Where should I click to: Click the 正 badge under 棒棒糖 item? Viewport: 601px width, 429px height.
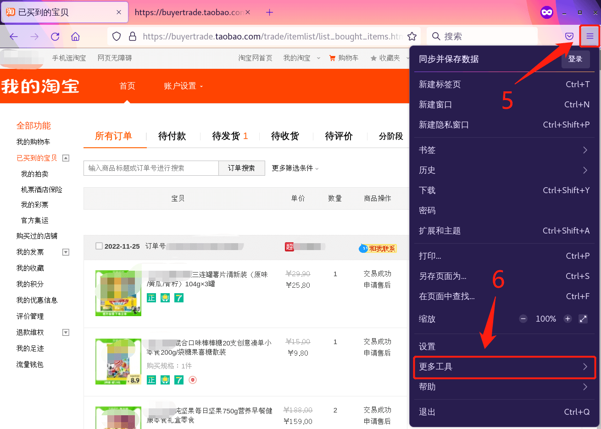coord(151,380)
